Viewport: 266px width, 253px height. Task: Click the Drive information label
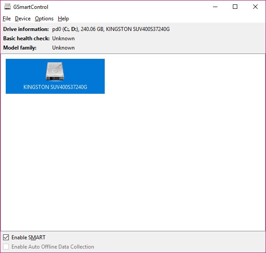pyautogui.click(x=26, y=29)
